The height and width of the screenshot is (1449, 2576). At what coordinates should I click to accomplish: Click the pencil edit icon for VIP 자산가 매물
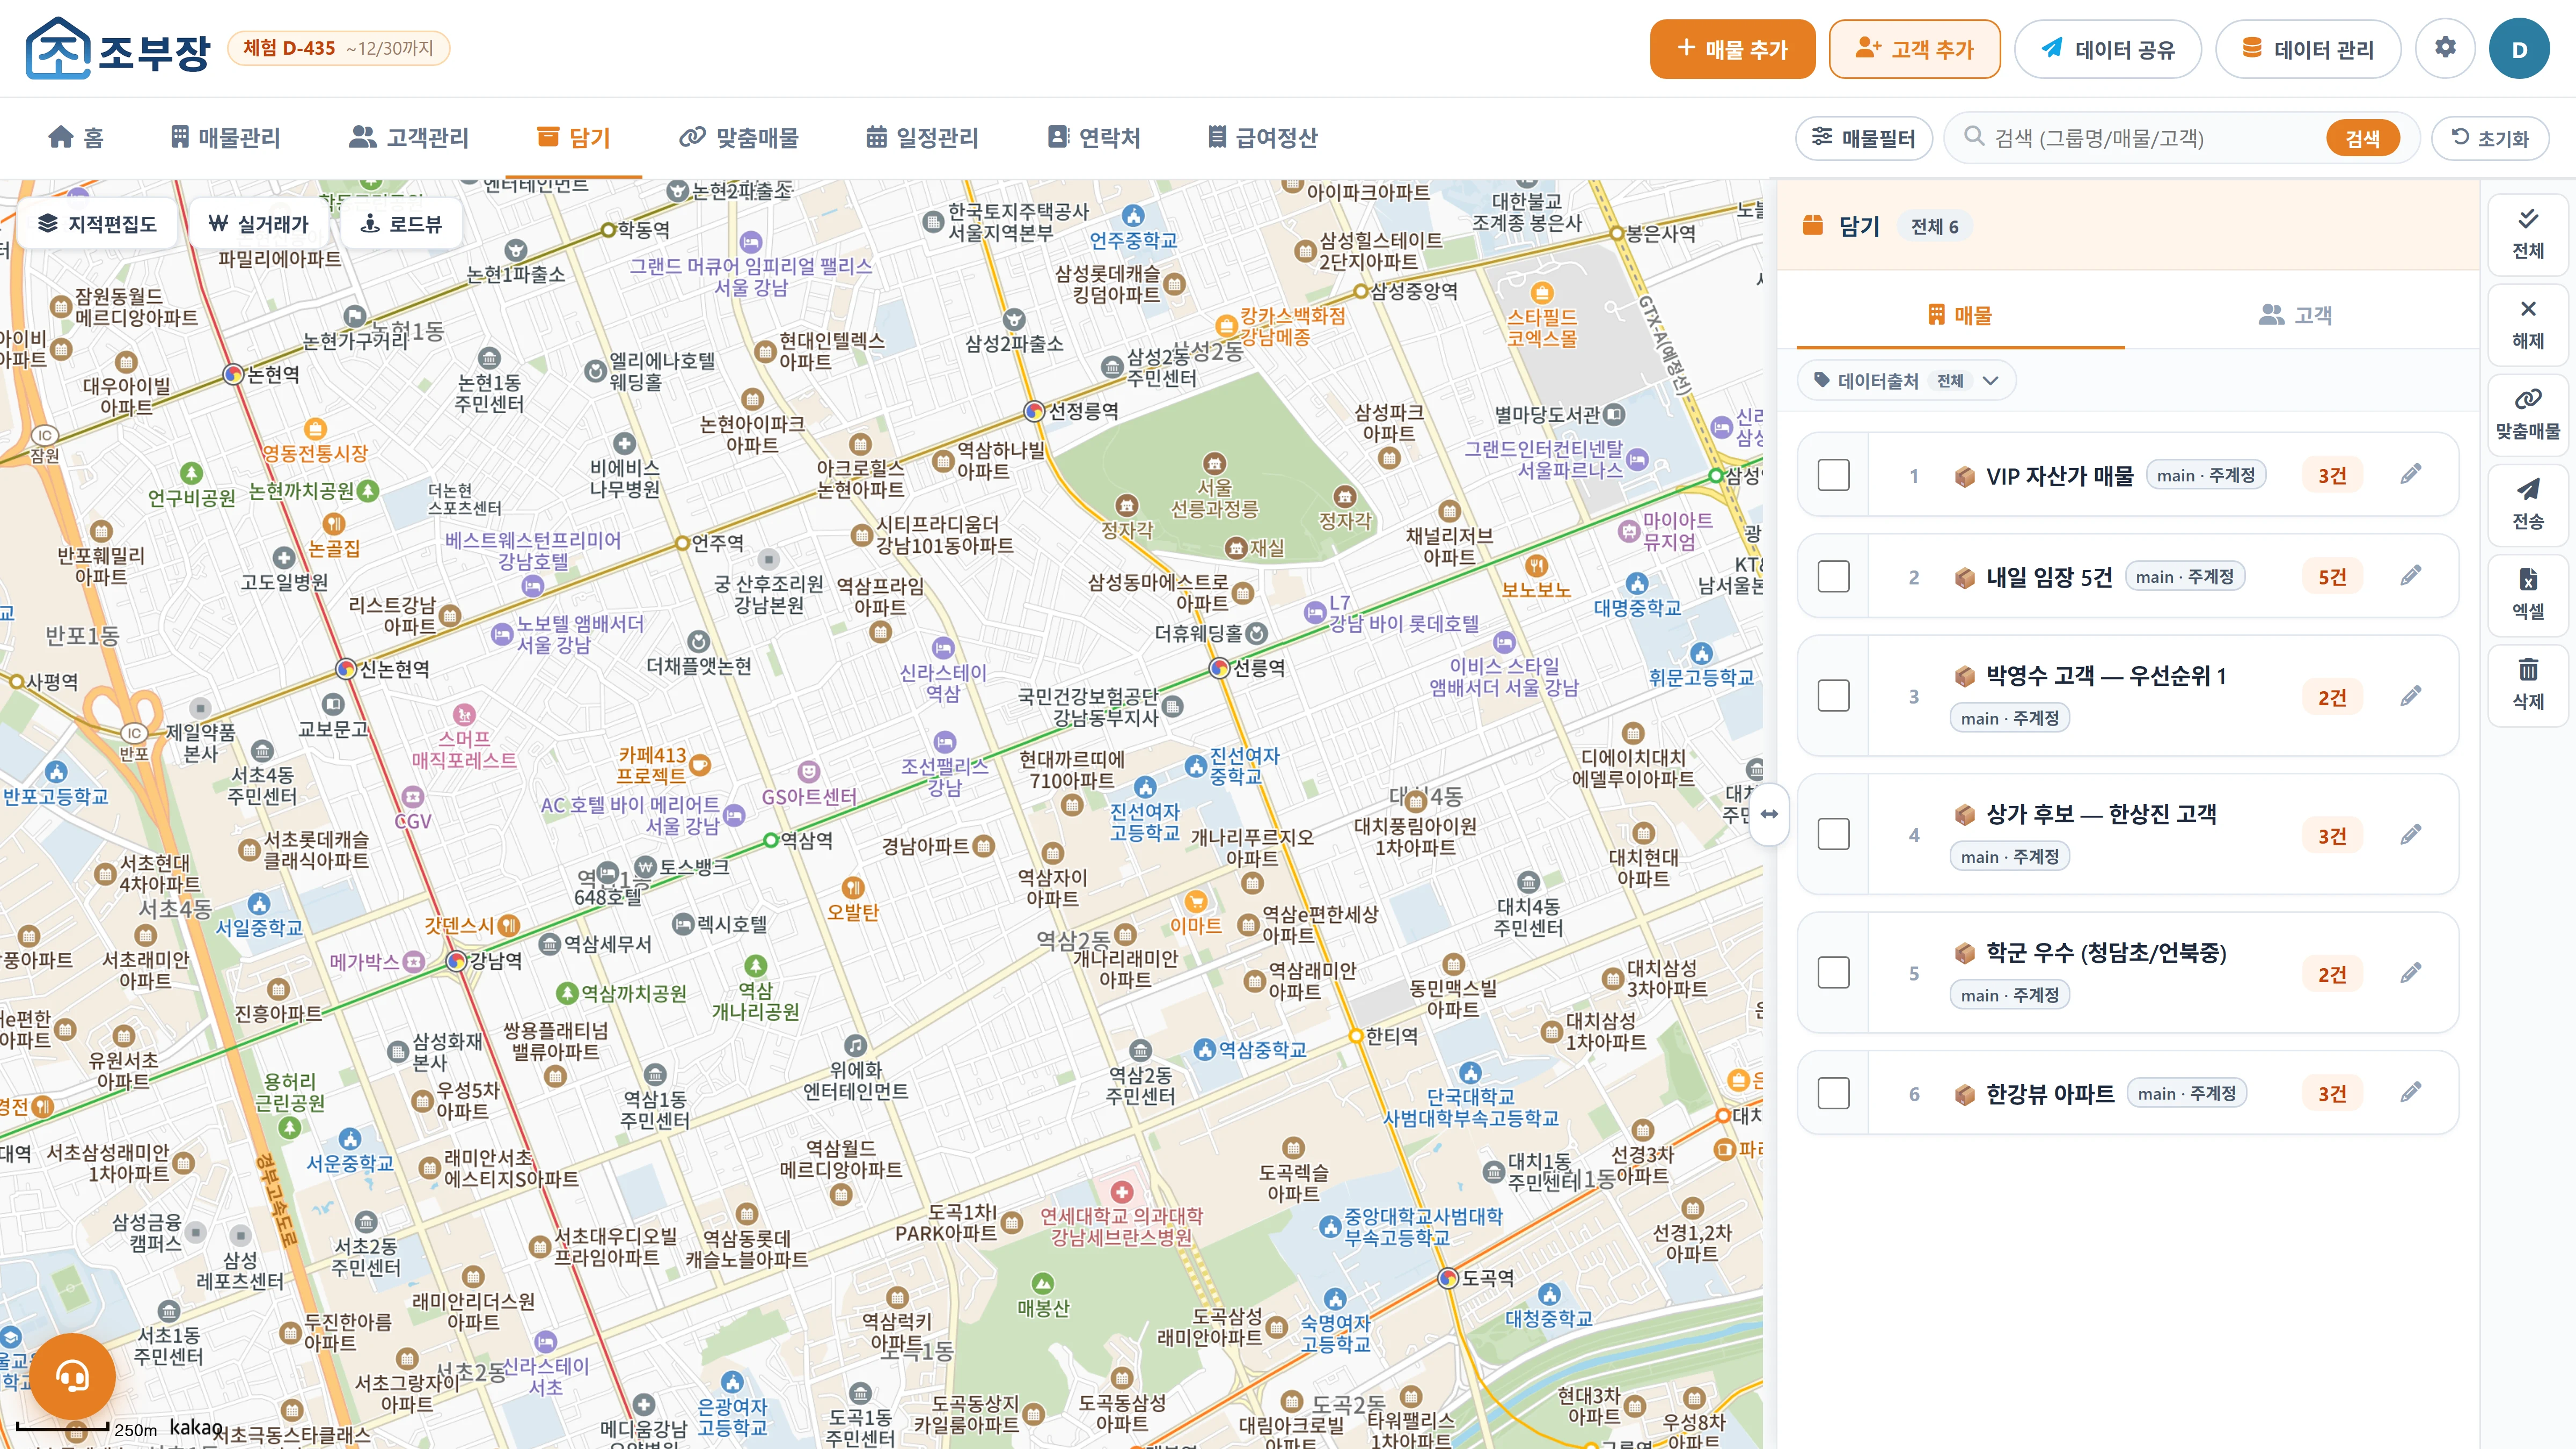(x=2411, y=474)
